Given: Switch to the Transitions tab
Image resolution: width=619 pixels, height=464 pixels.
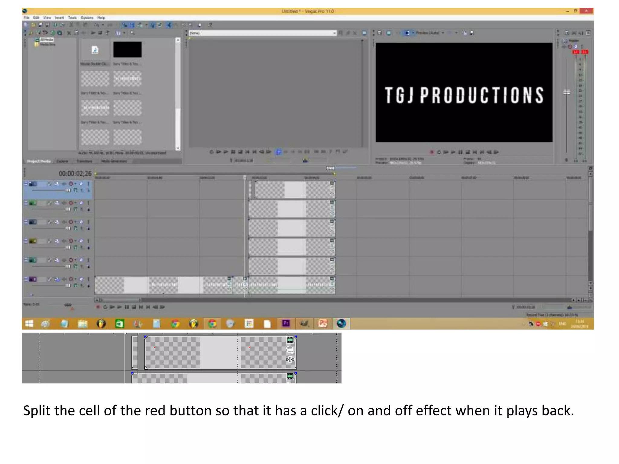Looking at the screenshot, I should point(84,161).
